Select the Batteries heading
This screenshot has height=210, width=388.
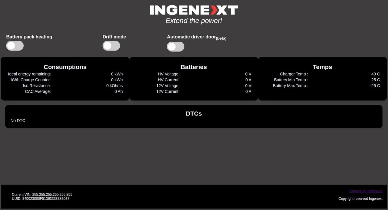click(194, 67)
